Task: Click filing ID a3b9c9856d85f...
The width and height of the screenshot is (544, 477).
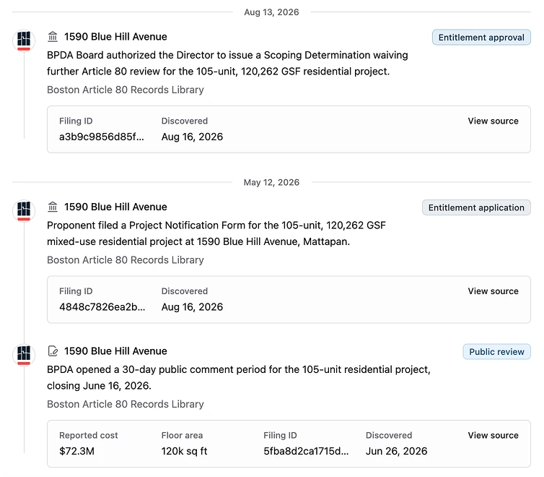Action: (x=101, y=137)
